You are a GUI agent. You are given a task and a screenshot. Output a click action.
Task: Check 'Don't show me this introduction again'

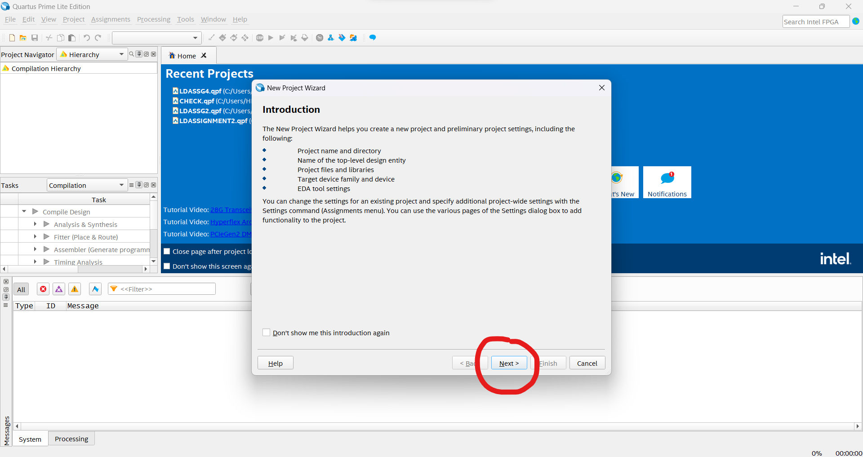click(x=267, y=333)
